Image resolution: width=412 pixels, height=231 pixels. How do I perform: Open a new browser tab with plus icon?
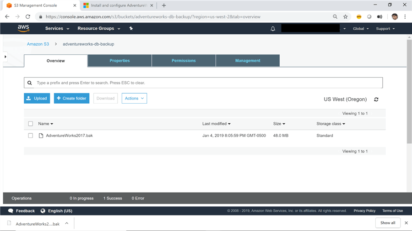(164, 5)
